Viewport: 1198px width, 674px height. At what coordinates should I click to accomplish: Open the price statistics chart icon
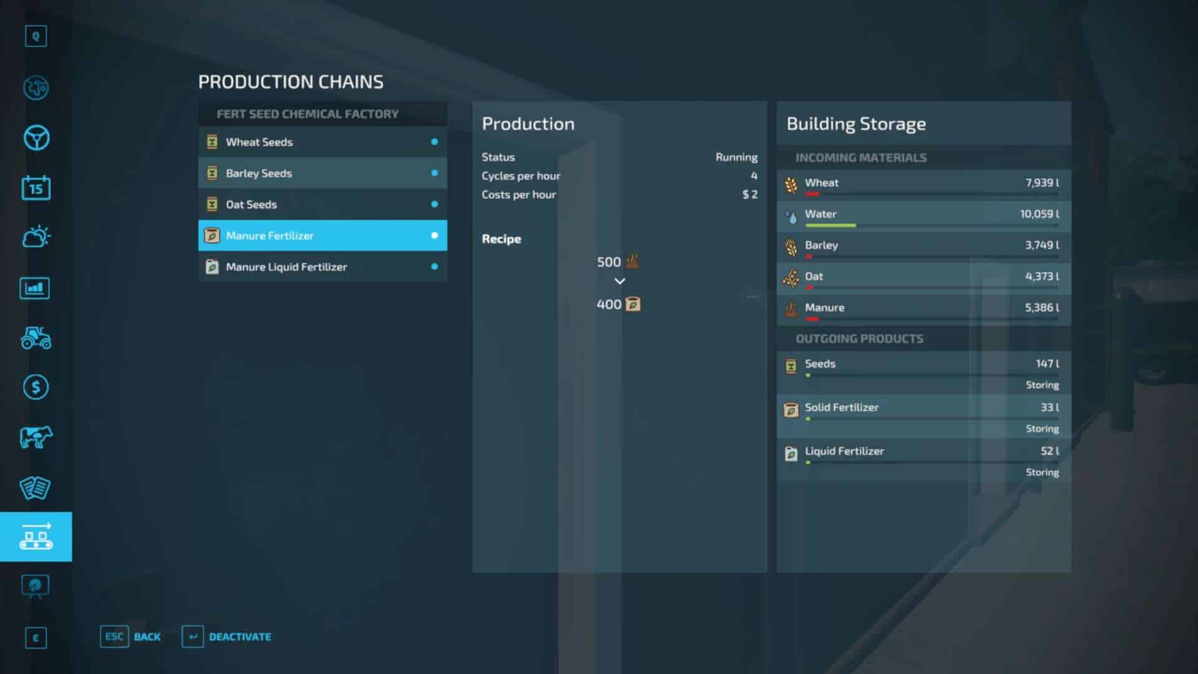click(x=36, y=288)
